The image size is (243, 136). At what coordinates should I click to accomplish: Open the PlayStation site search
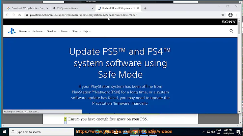(232, 31)
